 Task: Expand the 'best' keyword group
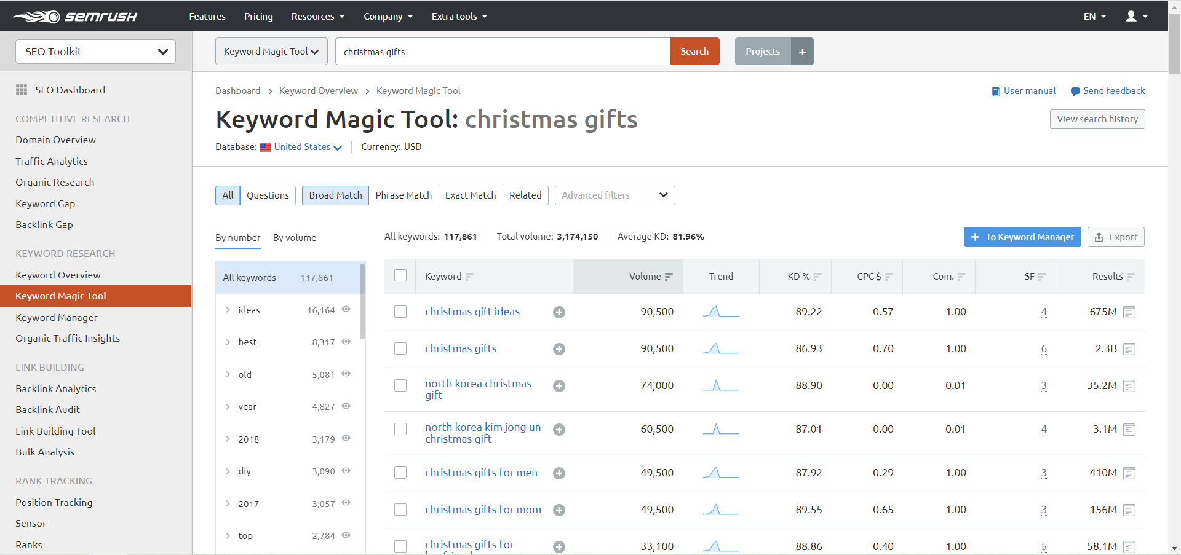[x=228, y=342]
